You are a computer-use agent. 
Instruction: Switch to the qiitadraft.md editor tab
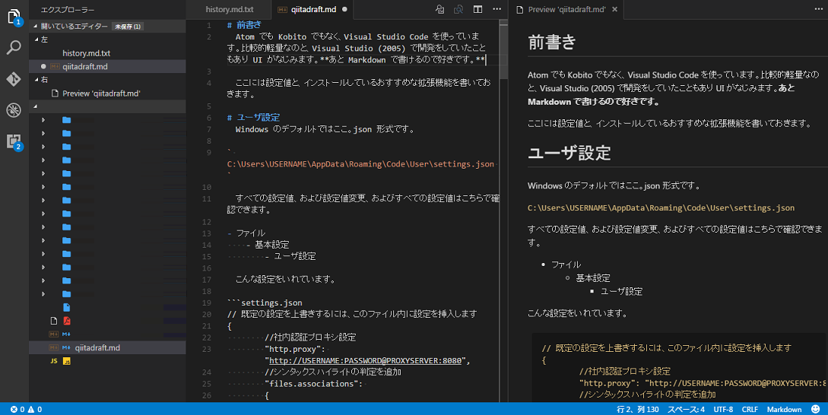(313, 10)
